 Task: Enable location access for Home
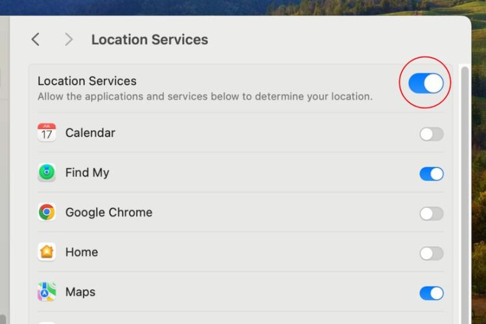pos(432,253)
